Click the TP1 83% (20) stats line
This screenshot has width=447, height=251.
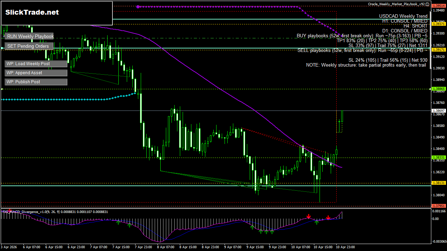382,40
